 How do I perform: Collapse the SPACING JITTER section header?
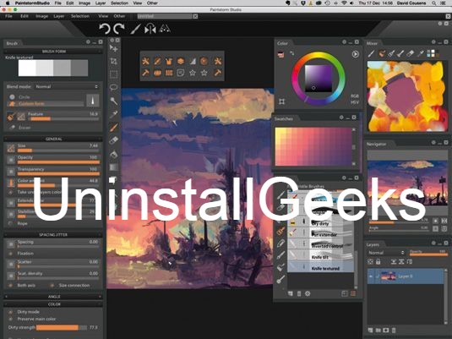53,235
